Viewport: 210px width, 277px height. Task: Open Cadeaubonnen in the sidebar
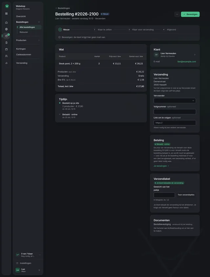coord(24,54)
